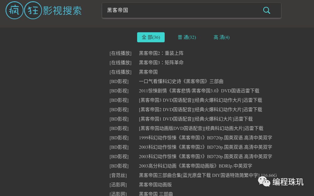Switch to the 高清(4) tab
314x196 pixels.
point(221,37)
